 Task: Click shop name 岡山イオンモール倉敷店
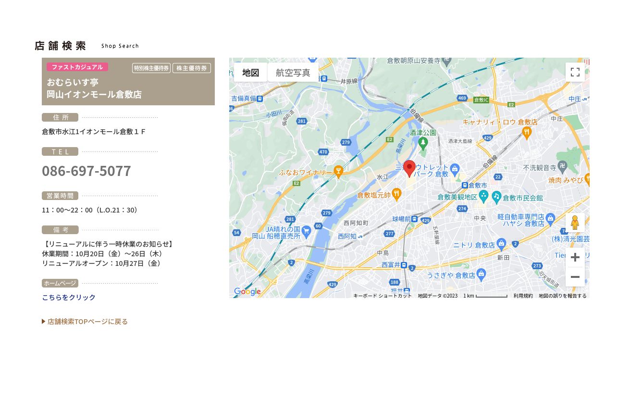(94, 94)
